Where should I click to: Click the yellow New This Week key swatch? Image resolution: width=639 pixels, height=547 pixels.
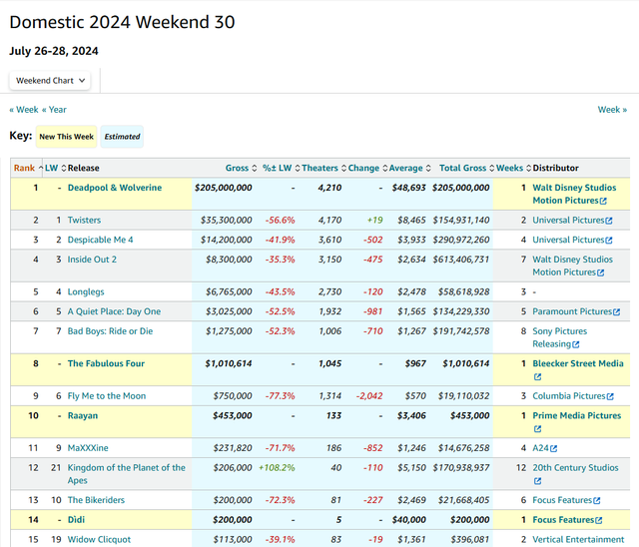click(x=65, y=136)
